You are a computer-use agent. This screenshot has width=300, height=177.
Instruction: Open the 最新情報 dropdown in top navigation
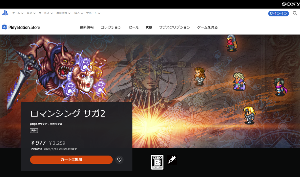click(x=63, y=13)
